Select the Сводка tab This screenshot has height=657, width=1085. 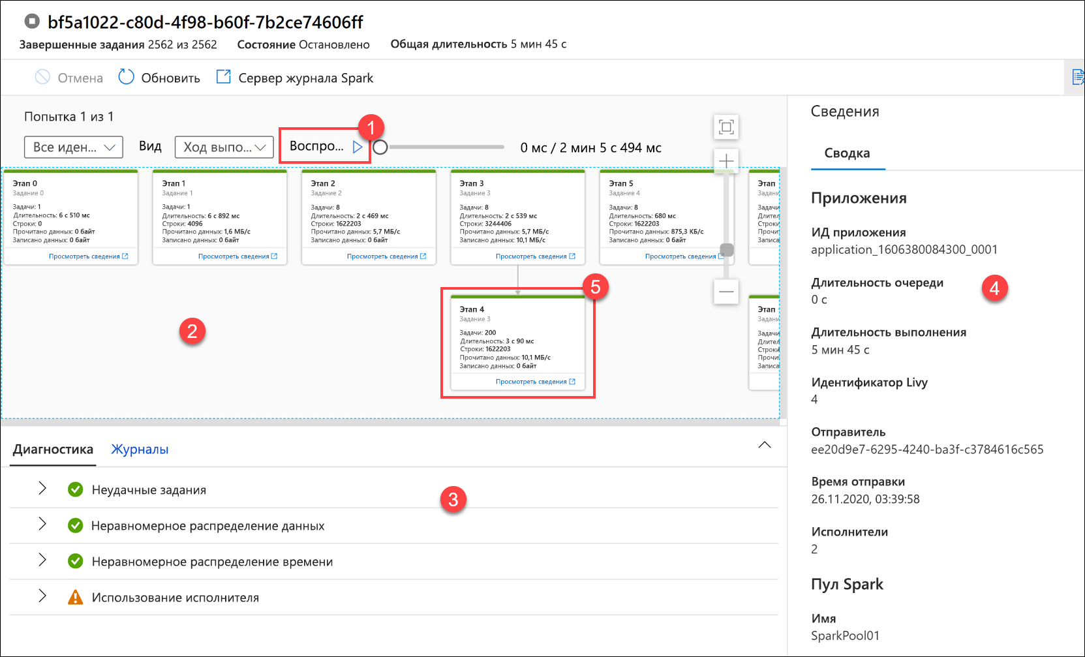coord(847,153)
